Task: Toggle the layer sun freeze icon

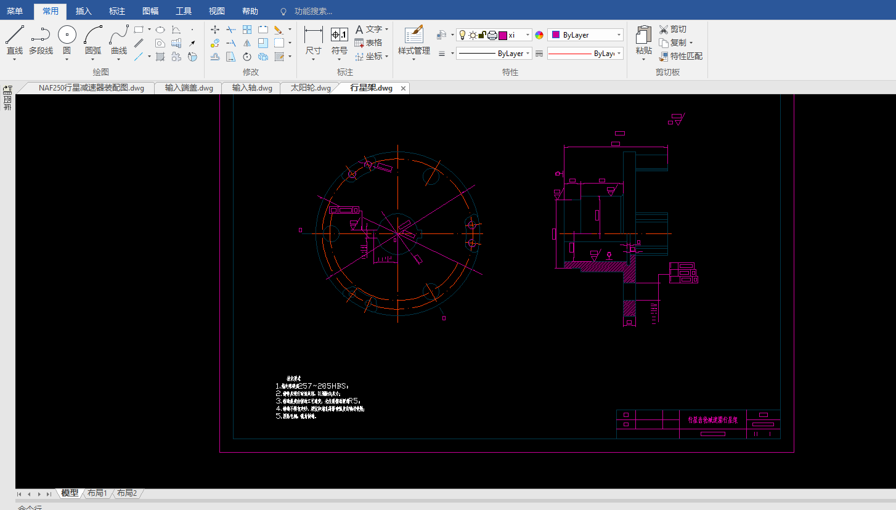Action: (472, 35)
